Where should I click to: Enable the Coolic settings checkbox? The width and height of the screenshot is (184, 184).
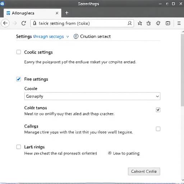pos(19,52)
